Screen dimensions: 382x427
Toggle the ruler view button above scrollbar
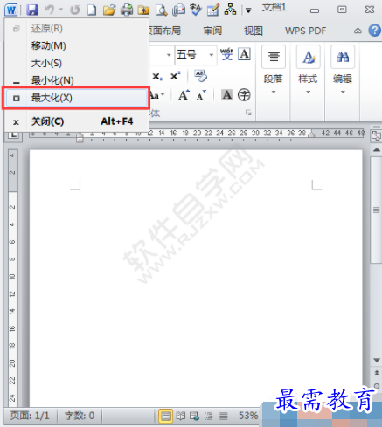(x=376, y=135)
